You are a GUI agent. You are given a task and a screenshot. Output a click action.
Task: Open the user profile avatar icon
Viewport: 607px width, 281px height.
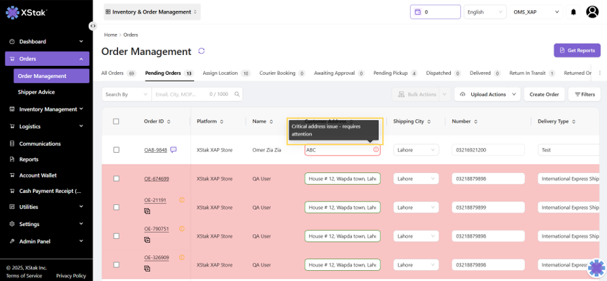point(591,12)
